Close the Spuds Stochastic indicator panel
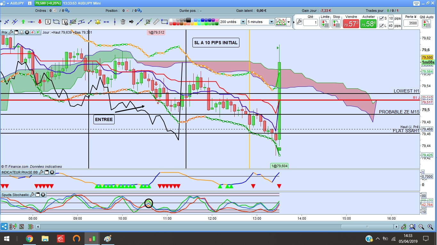The width and height of the screenshot is (437, 245). [x=43, y=194]
